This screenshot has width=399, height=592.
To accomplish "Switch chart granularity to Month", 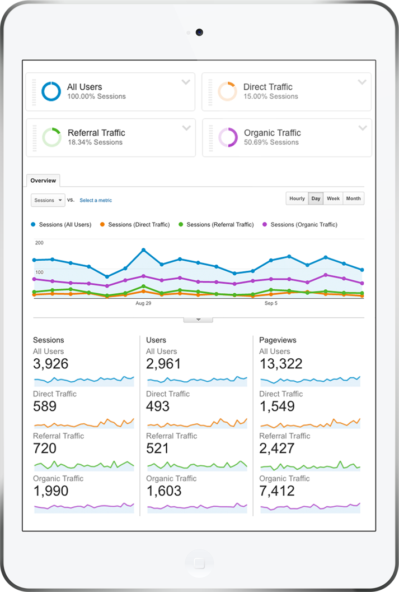I will pyautogui.click(x=353, y=198).
